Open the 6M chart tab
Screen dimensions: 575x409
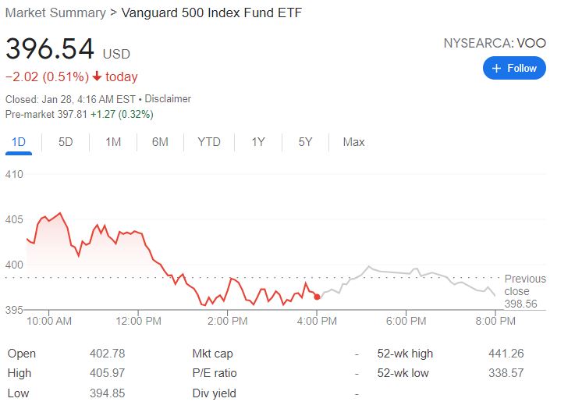pyautogui.click(x=160, y=142)
